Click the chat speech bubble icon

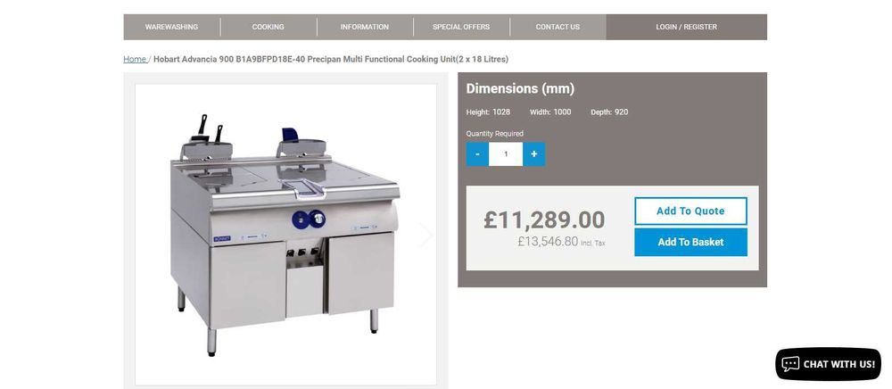[790, 364]
